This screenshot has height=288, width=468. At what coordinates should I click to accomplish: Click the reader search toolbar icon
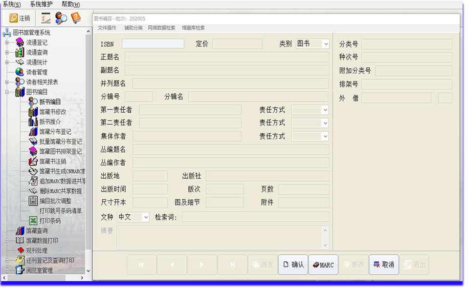click(61, 18)
